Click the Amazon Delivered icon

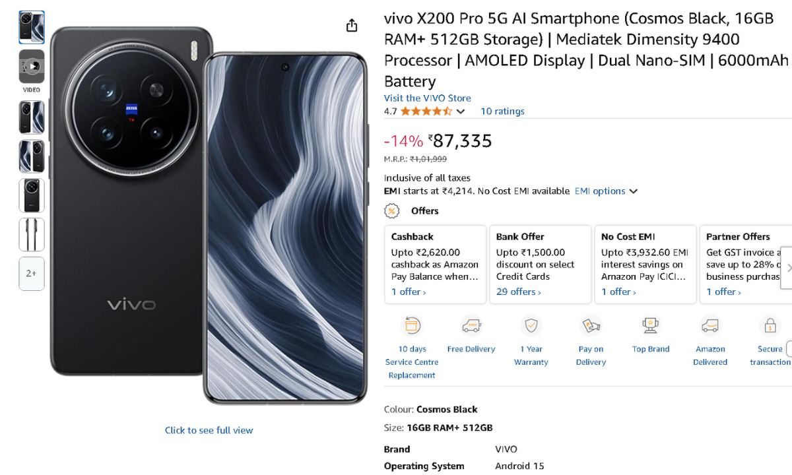710,326
